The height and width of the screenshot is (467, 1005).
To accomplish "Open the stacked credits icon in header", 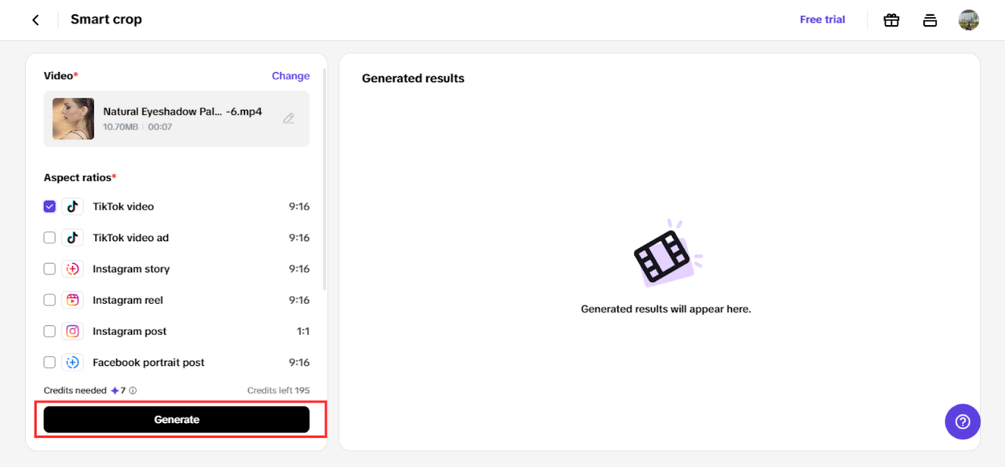I will pyautogui.click(x=930, y=20).
